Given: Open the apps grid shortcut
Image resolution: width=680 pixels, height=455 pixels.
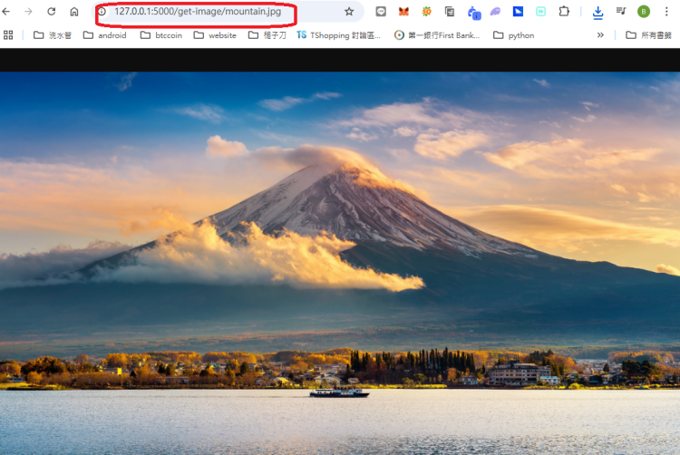Looking at the screenshot, I should pos(8,35).
